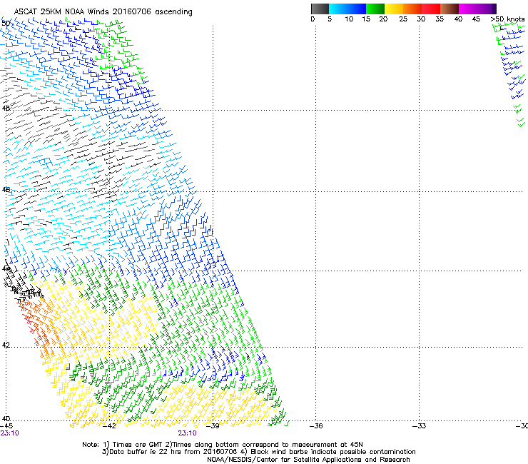Click the latitude label 42

coord(6,345)
